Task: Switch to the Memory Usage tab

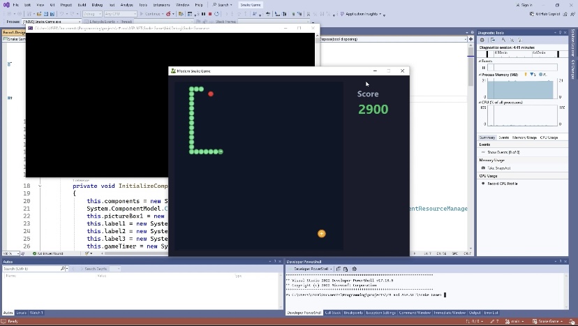Action: click(524, 138)
